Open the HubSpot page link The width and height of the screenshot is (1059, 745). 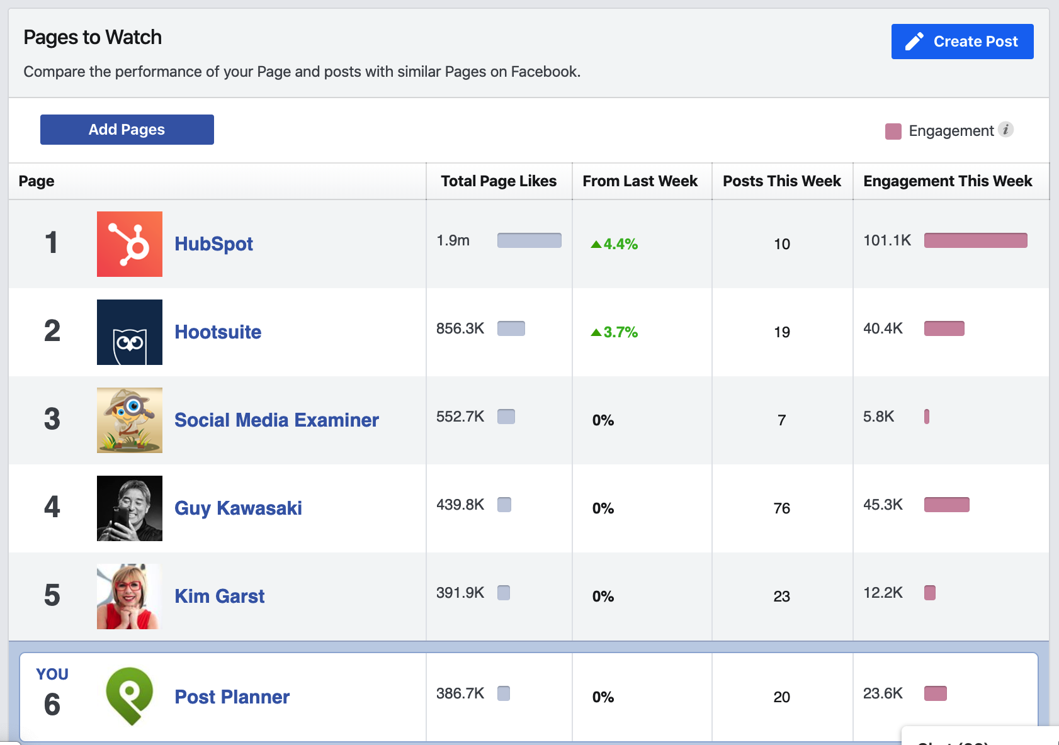tap(213, 244)
